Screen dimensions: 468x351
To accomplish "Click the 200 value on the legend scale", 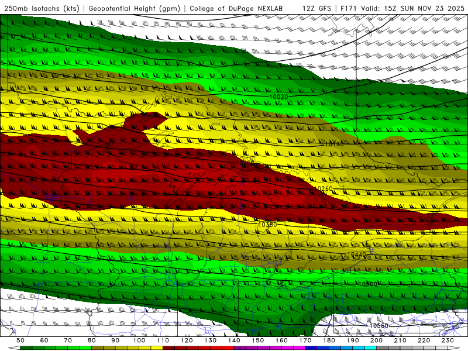I will [376, 340].
